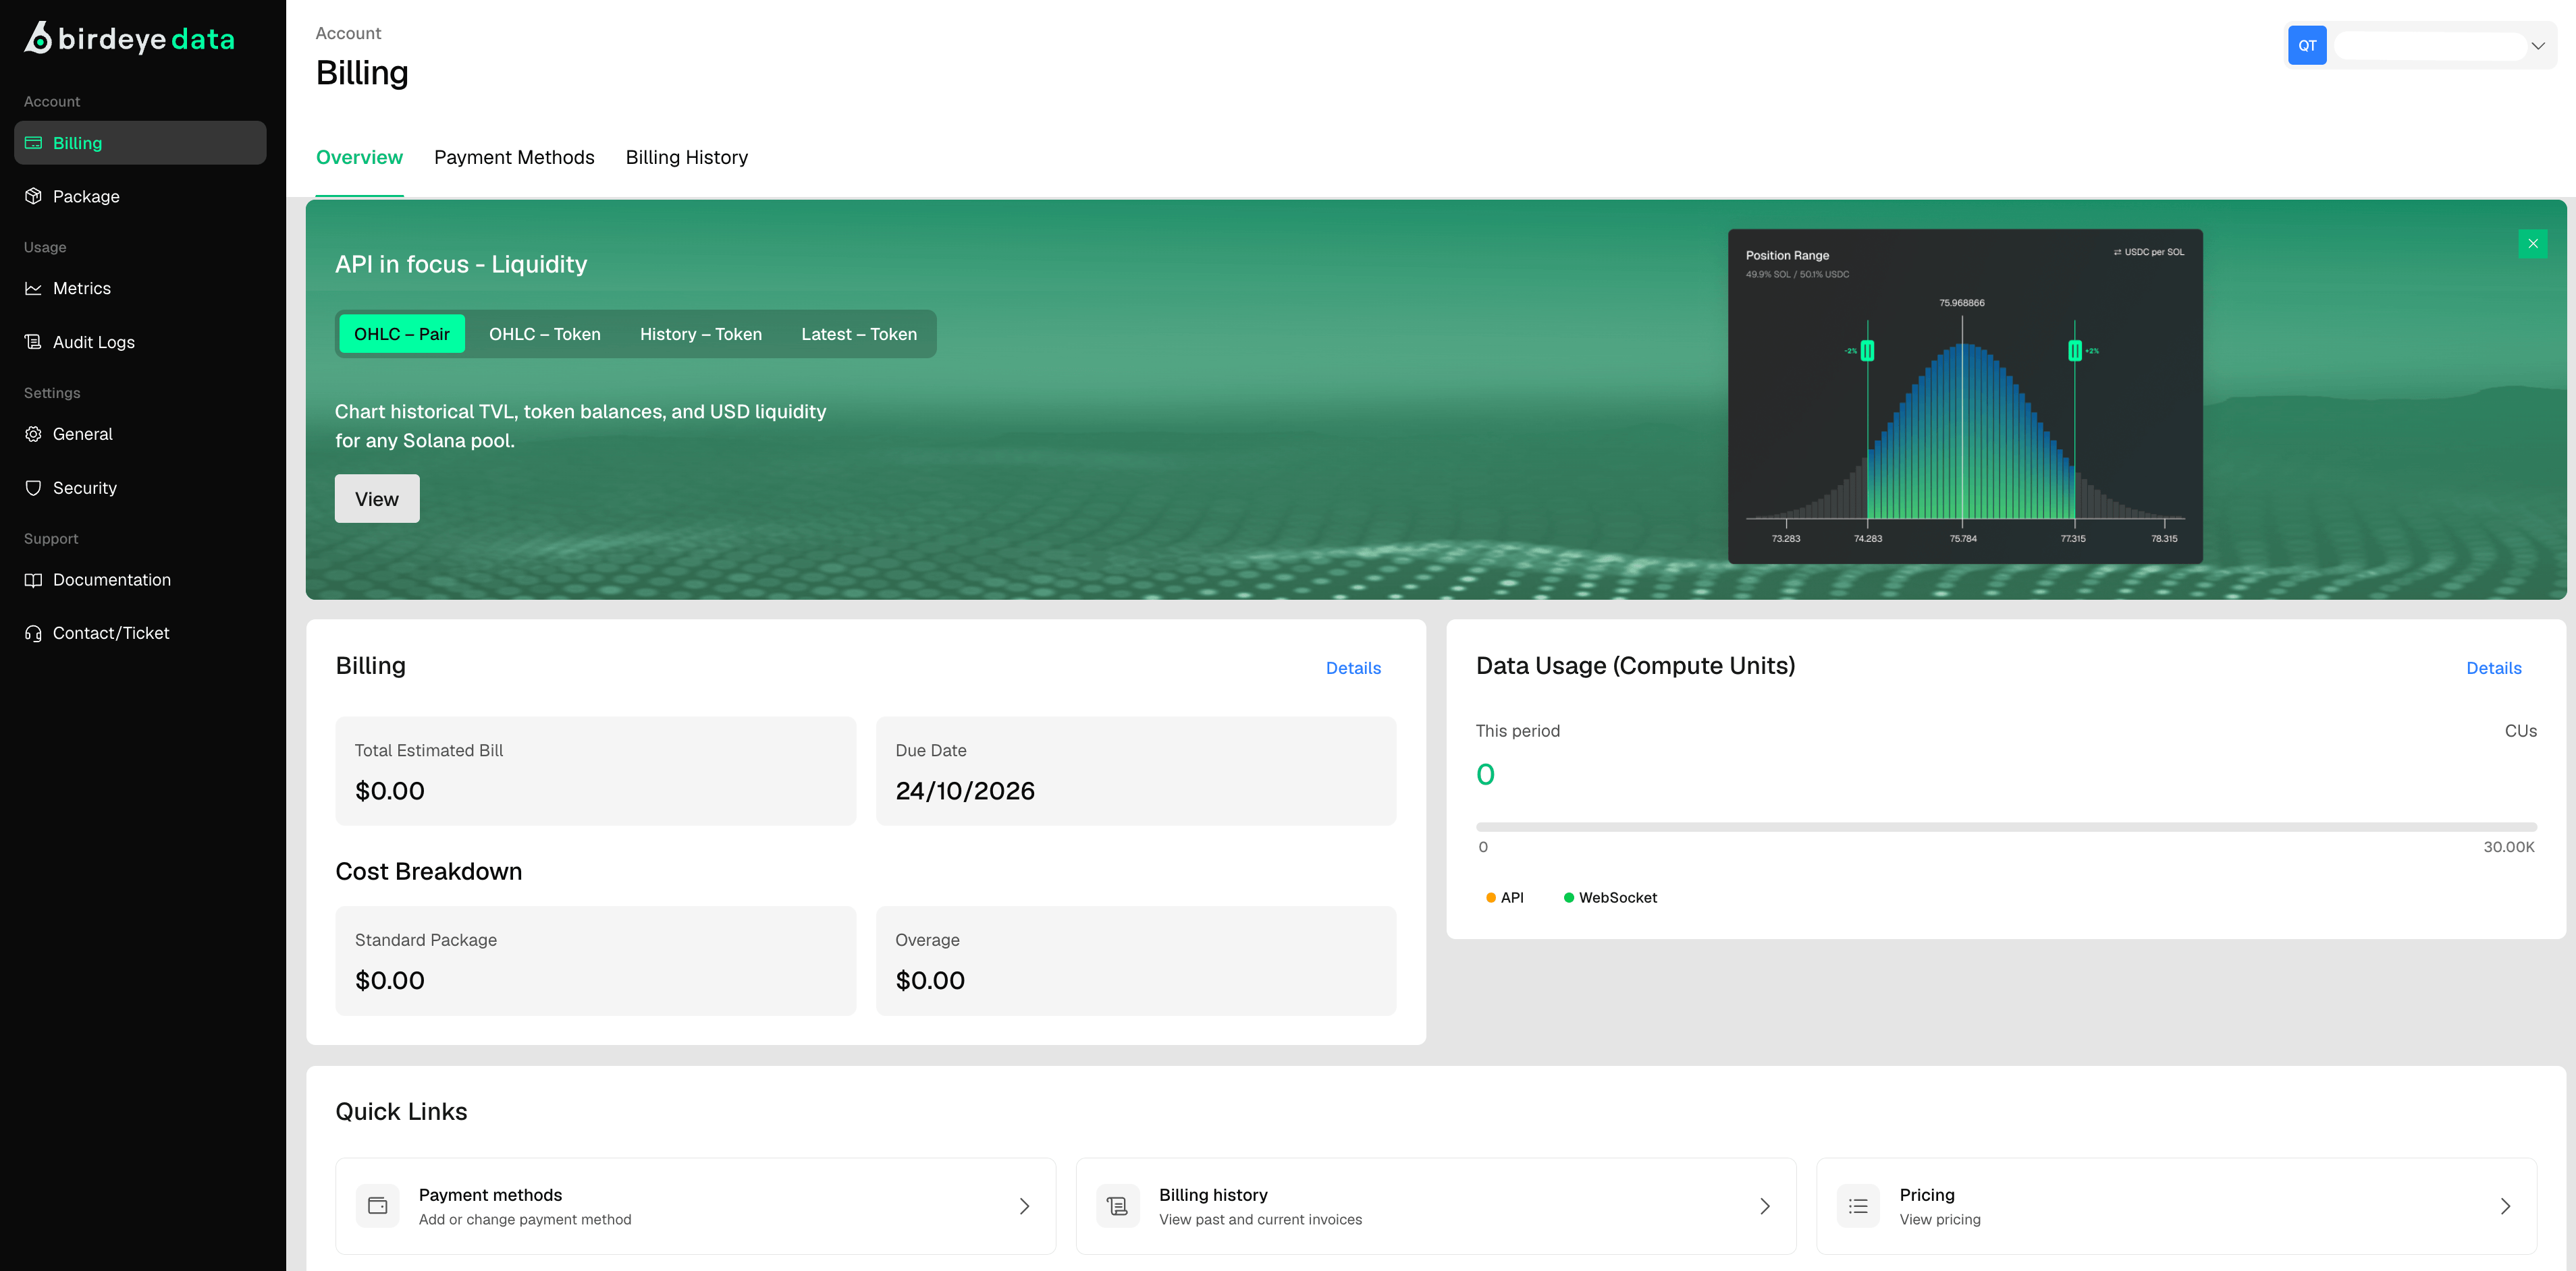This screenshot has height=1271, width=2576.
Task: Select the OHLC – Token option
Action: click(x=545, y=334)
